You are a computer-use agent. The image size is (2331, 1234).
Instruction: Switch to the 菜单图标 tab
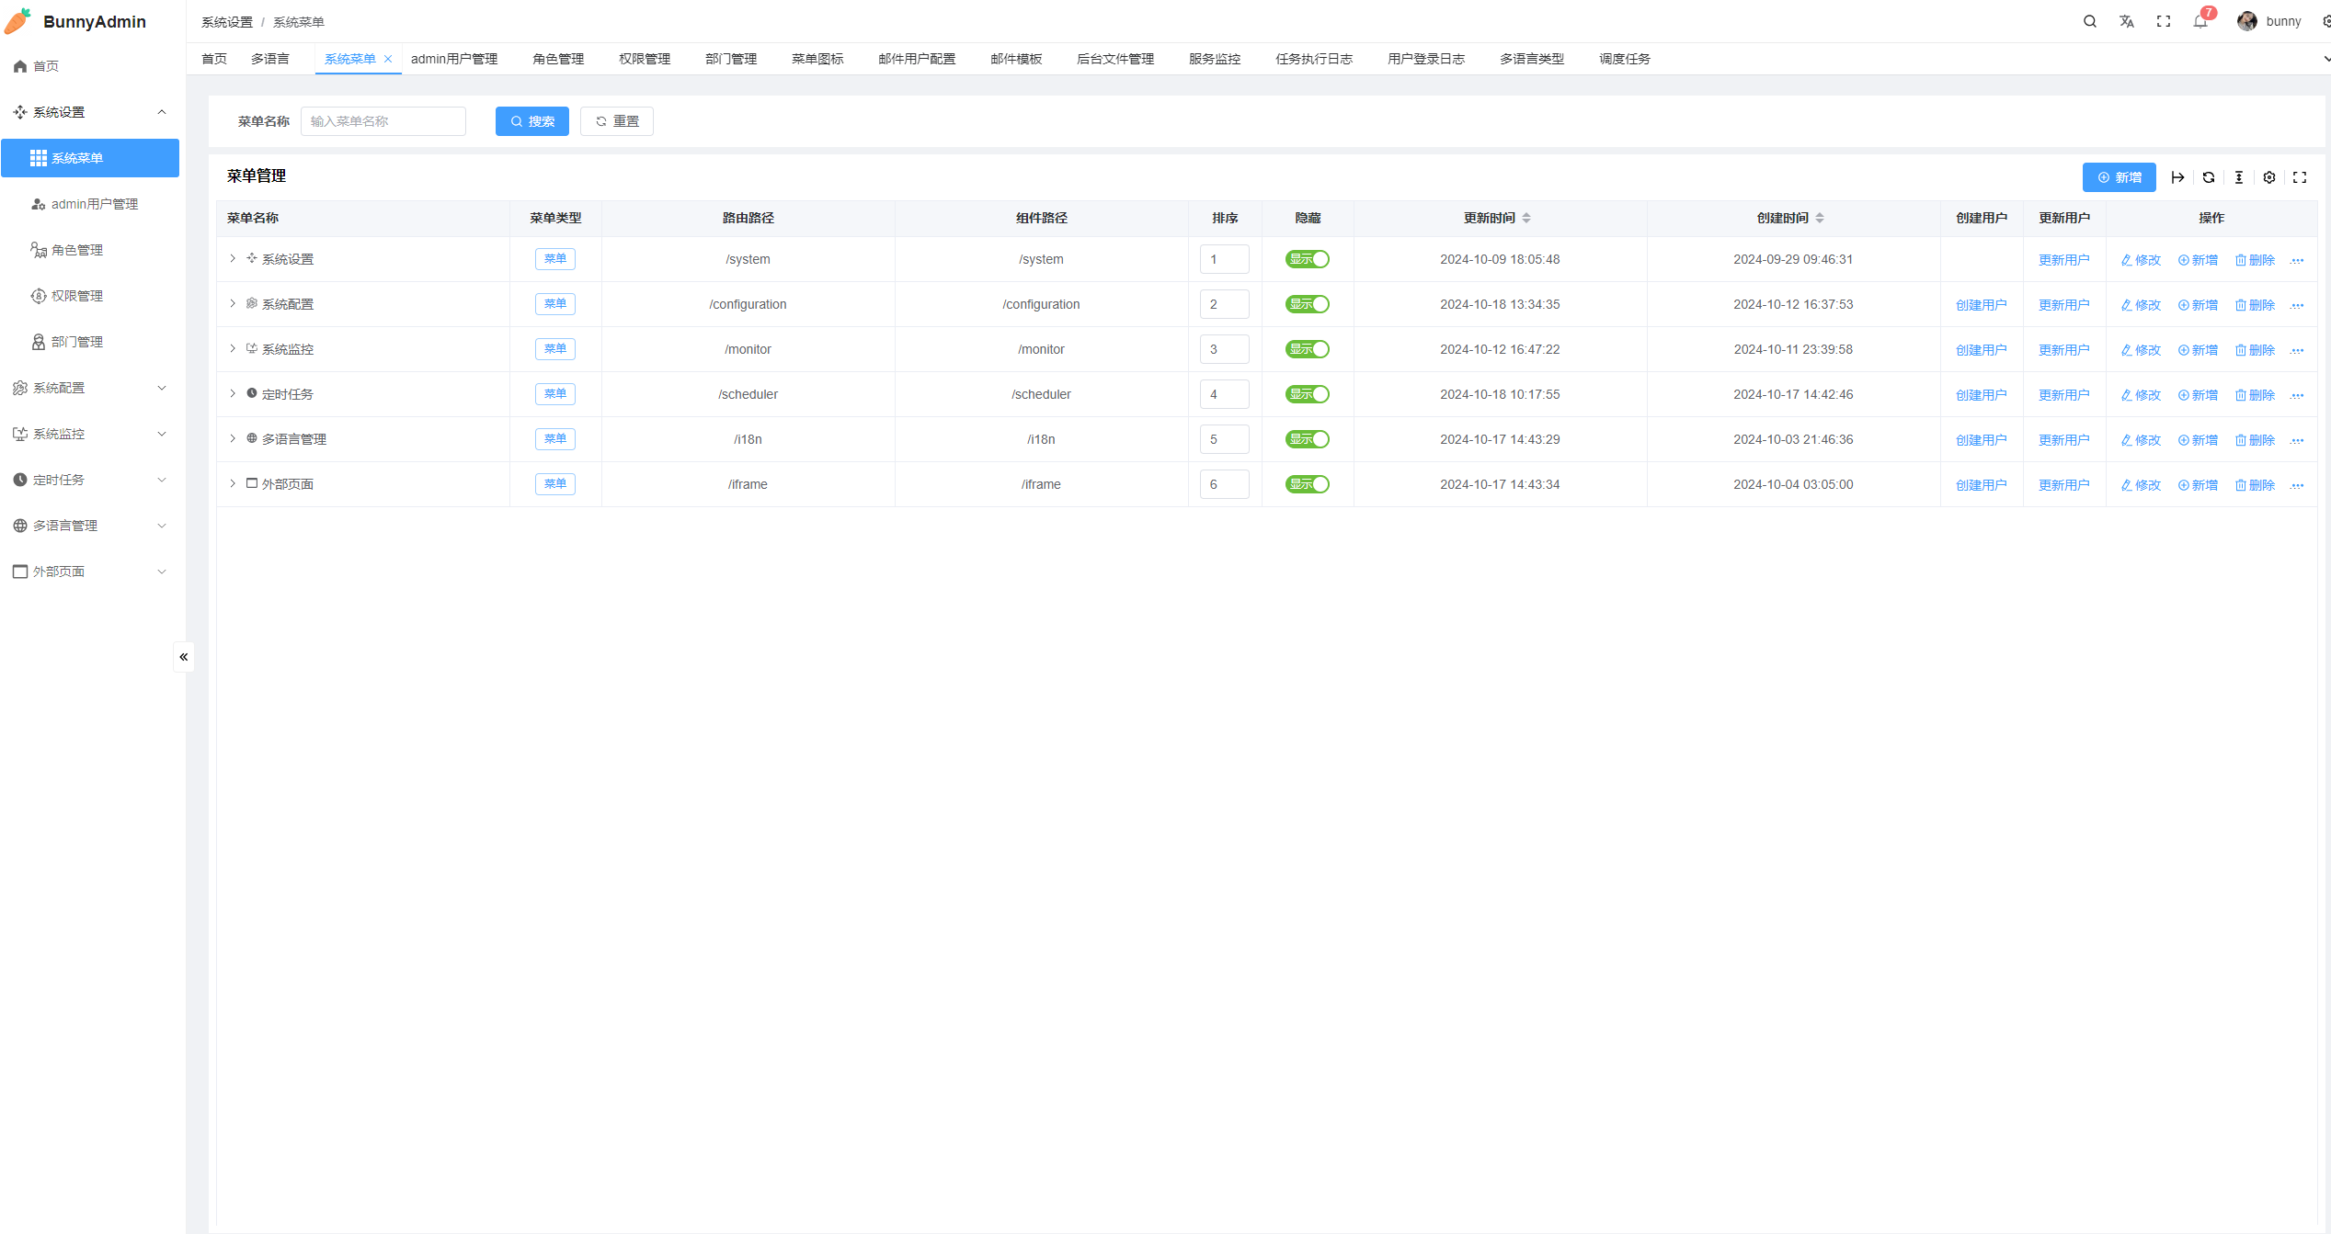point(817,59)
